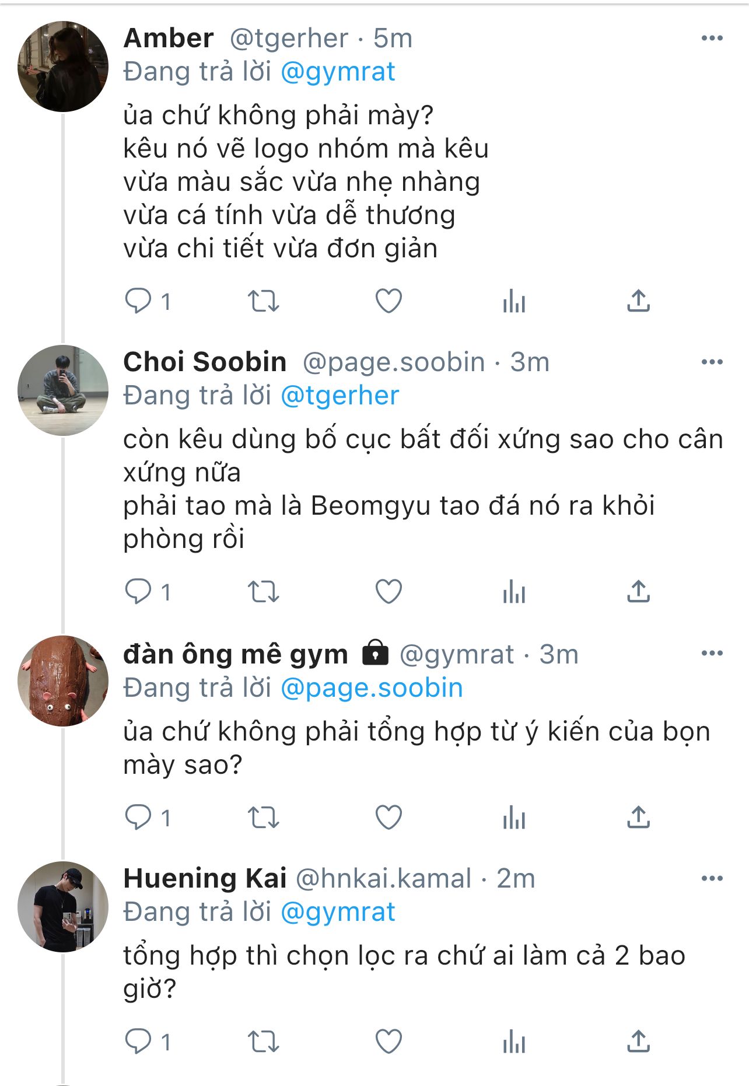Viewport: 749px width, 1086px height.
Task: Toggle retweet on Amber's tweet
Action: point(264,301)
